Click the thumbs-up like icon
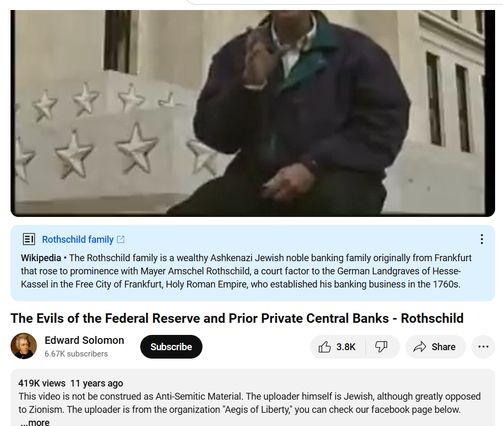 tap(324, 347)
